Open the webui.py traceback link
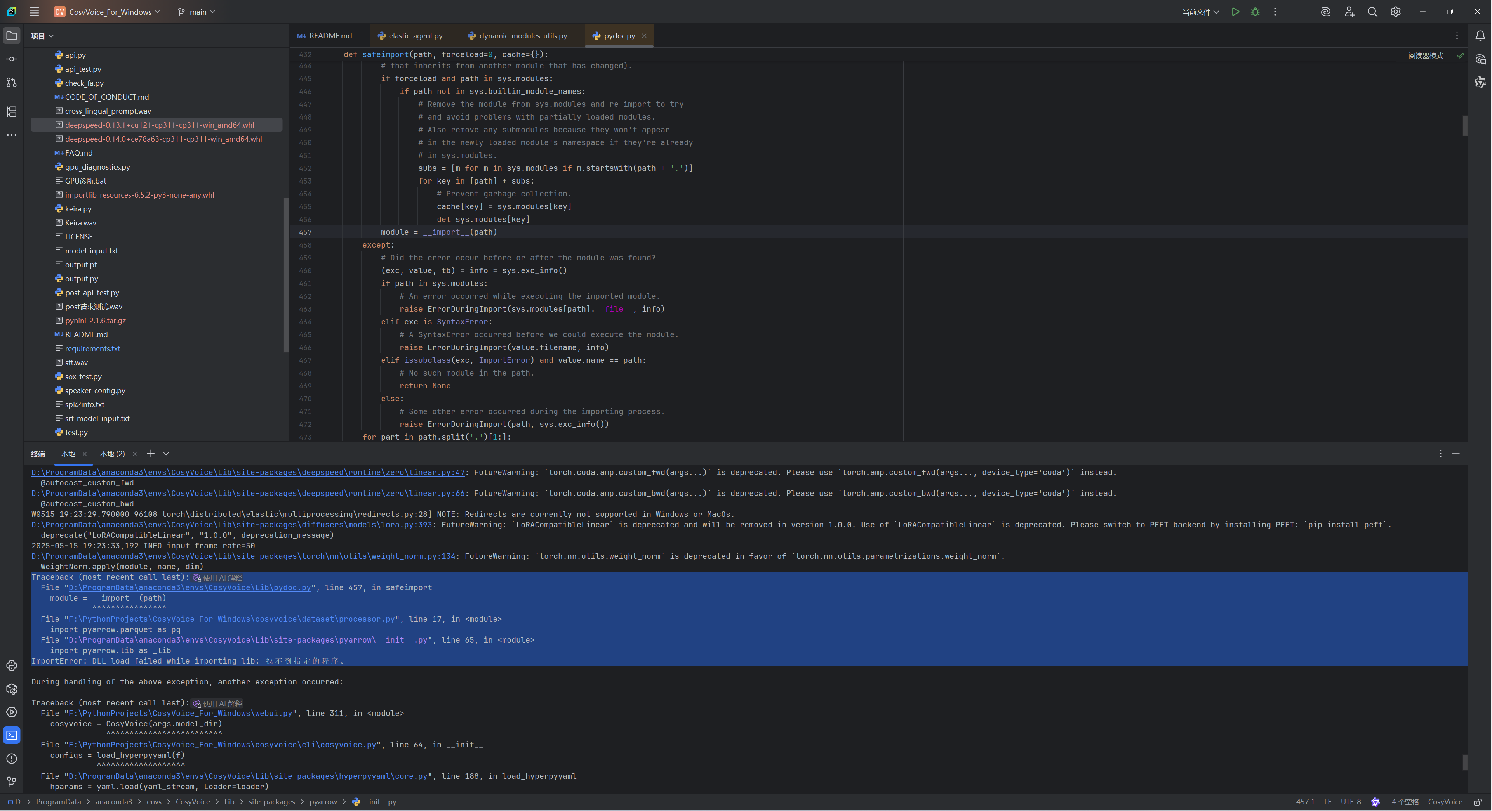Image resolution: width=1492 pixels, height=811 pixels. click(x=180, y=713)
